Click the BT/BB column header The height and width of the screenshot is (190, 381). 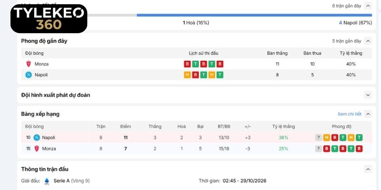[x=224, y=126]
